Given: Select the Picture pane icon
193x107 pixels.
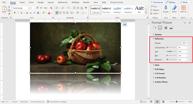Looking at the screenshot, I should pos(171,28).
